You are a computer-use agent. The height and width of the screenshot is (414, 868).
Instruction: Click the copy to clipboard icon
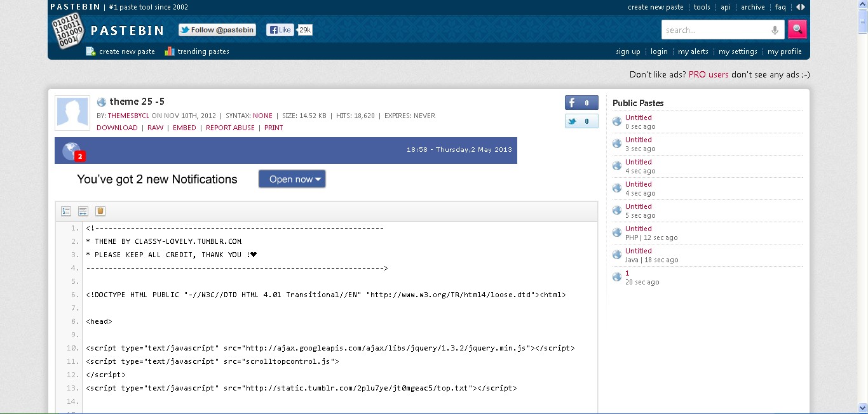tap(100, 211)
